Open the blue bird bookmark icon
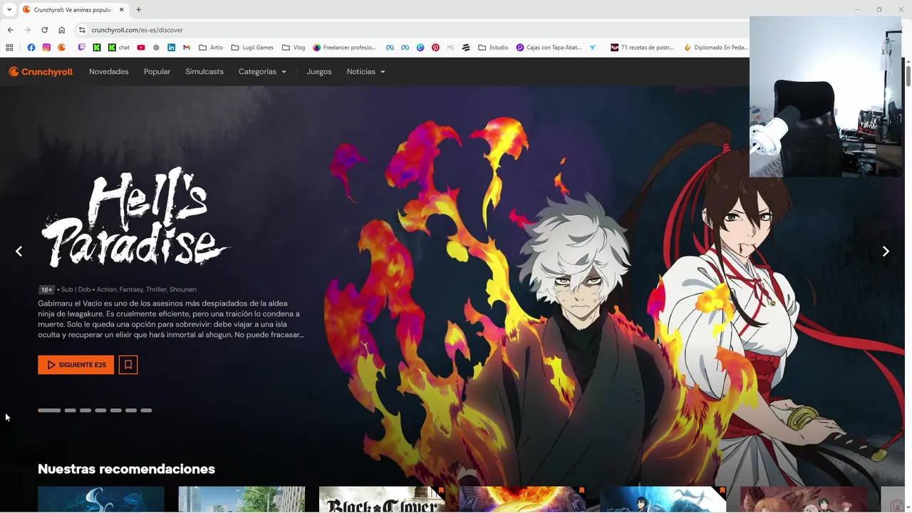 [x=593, y=48]
